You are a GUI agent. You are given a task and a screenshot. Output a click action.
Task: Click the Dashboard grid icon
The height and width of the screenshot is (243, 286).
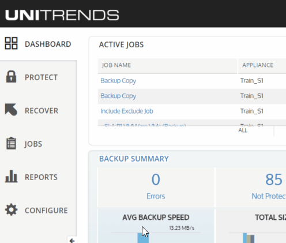click(11, 43)
